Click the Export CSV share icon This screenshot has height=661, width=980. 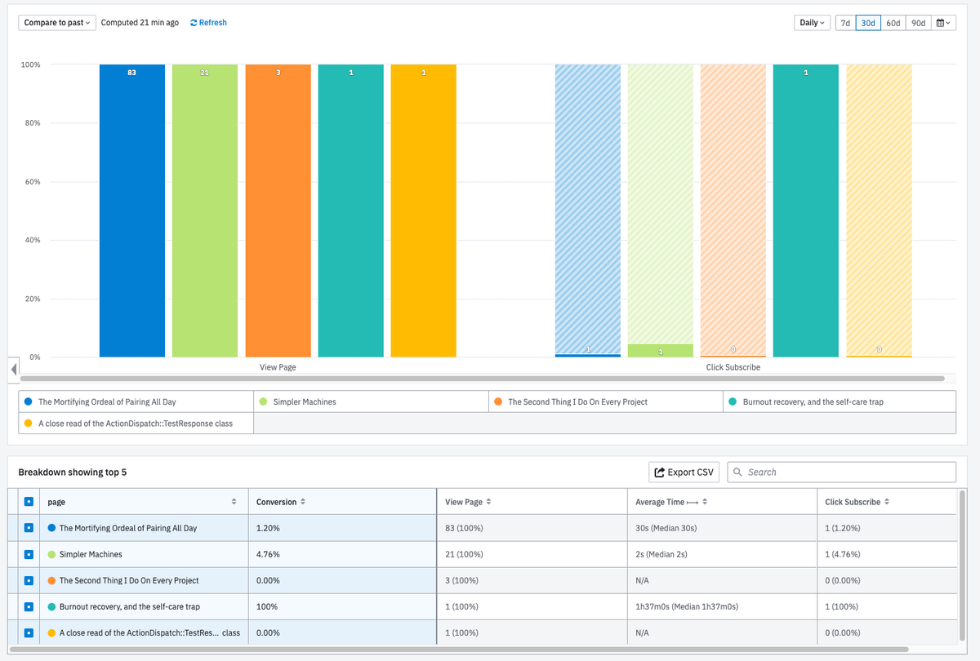coord(661,472)
